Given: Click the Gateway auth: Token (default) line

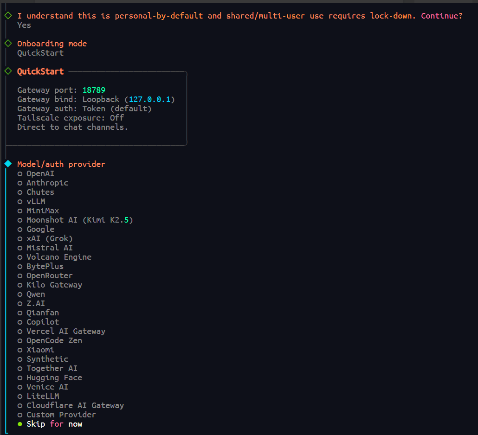Looking at the screenshot, I should coord(84,109).
